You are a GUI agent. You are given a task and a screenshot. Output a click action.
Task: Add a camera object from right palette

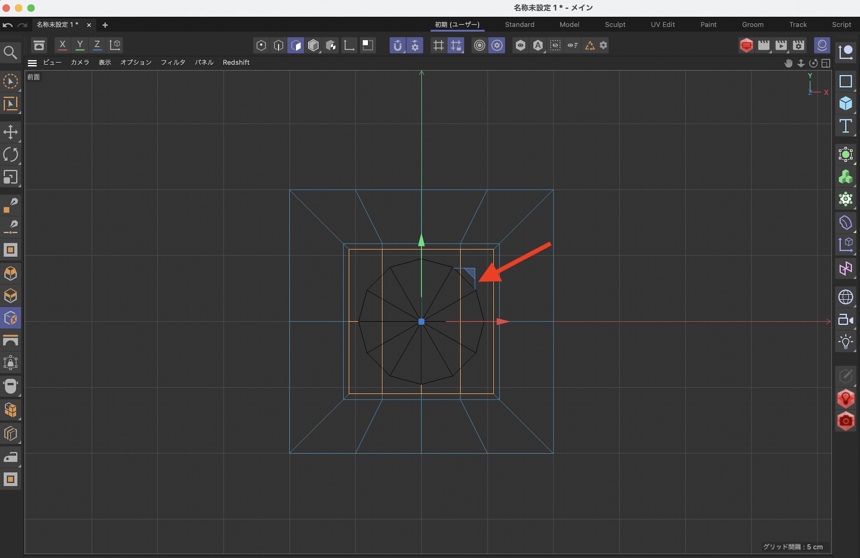pyautogui.click(x=845, y=320)
